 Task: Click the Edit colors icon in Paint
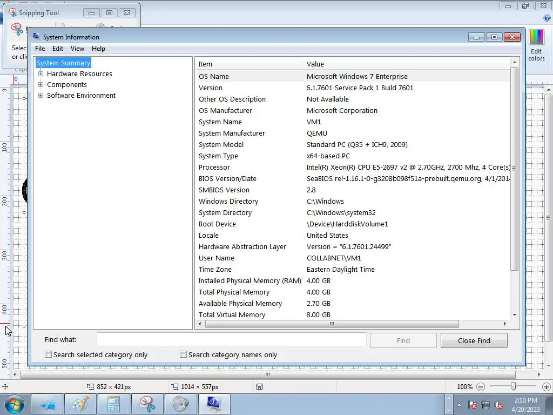(536, 45)
